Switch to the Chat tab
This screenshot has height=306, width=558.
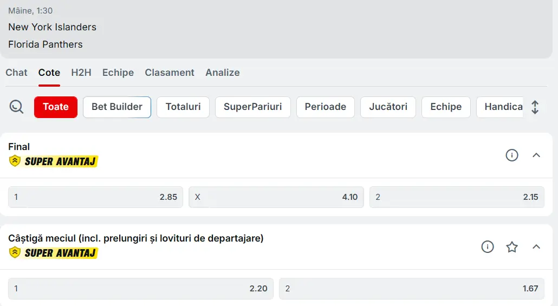click(16, 73)
